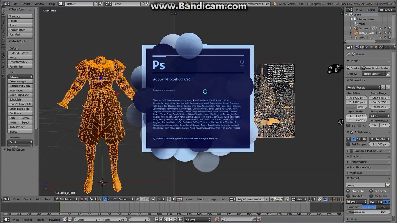
Task: Open the Edit Mode dropdown
Action: [x=66, y=199]
